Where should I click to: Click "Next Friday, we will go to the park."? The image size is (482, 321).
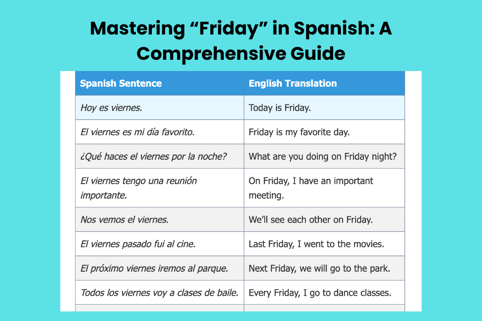point(320,268)
